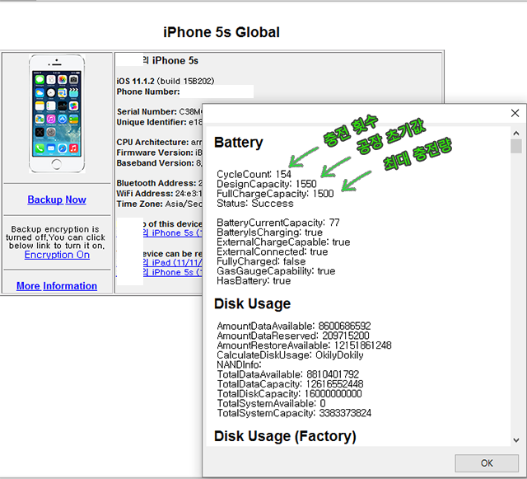Open the iPad (11/11 backup link
This screenshot has width=527, height=479.
pyautogui.click(x=172, y=262)
